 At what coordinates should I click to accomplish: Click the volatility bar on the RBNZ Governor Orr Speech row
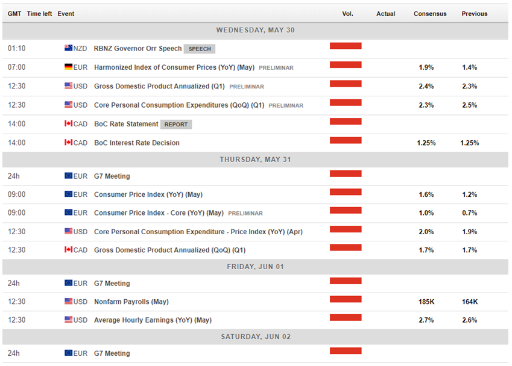346,46
